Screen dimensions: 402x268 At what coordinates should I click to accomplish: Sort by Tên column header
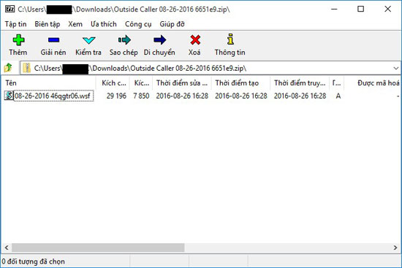[48, 83]
